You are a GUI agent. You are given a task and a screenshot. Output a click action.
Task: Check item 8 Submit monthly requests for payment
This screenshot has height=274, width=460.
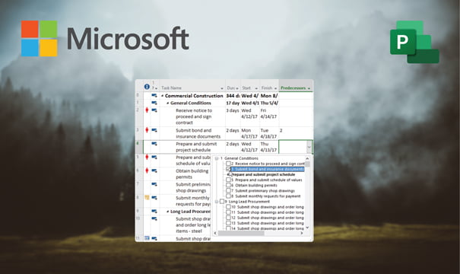pos(228,196)
